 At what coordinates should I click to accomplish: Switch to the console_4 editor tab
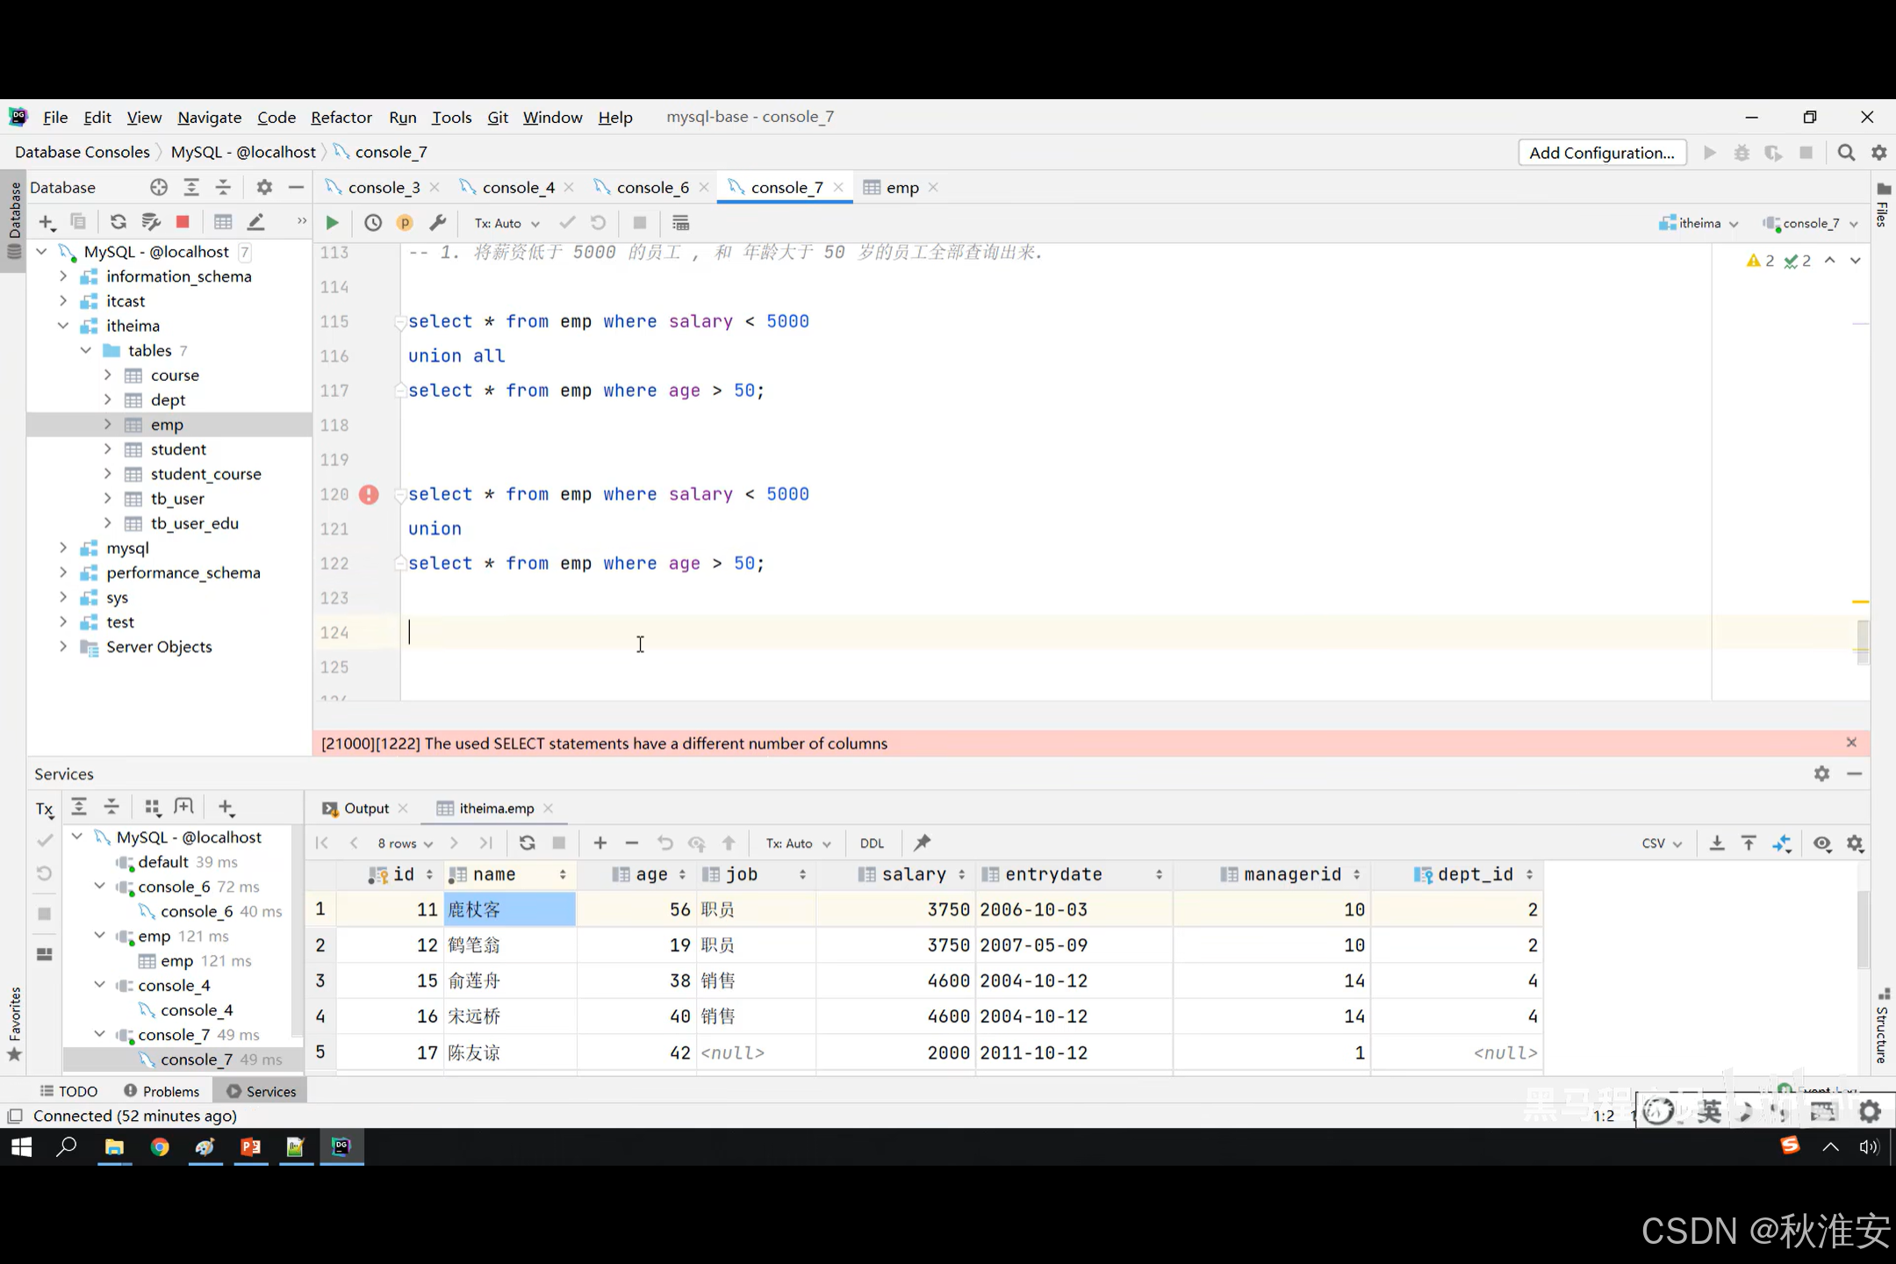pos(518,187)
